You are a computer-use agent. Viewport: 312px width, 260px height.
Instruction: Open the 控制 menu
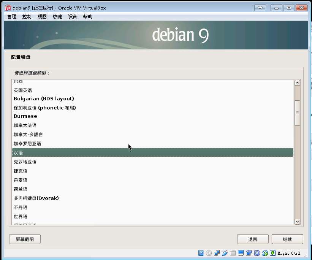pos(27,17)
